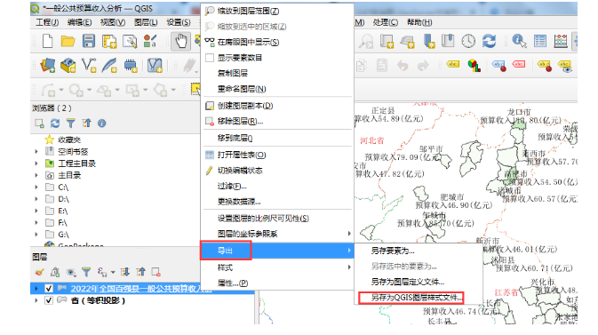Image resolution: width=598 pixels, height=335 pixels.
Task: Show spatial bookmarks with the book icon
Action: [x=448, y=41]
